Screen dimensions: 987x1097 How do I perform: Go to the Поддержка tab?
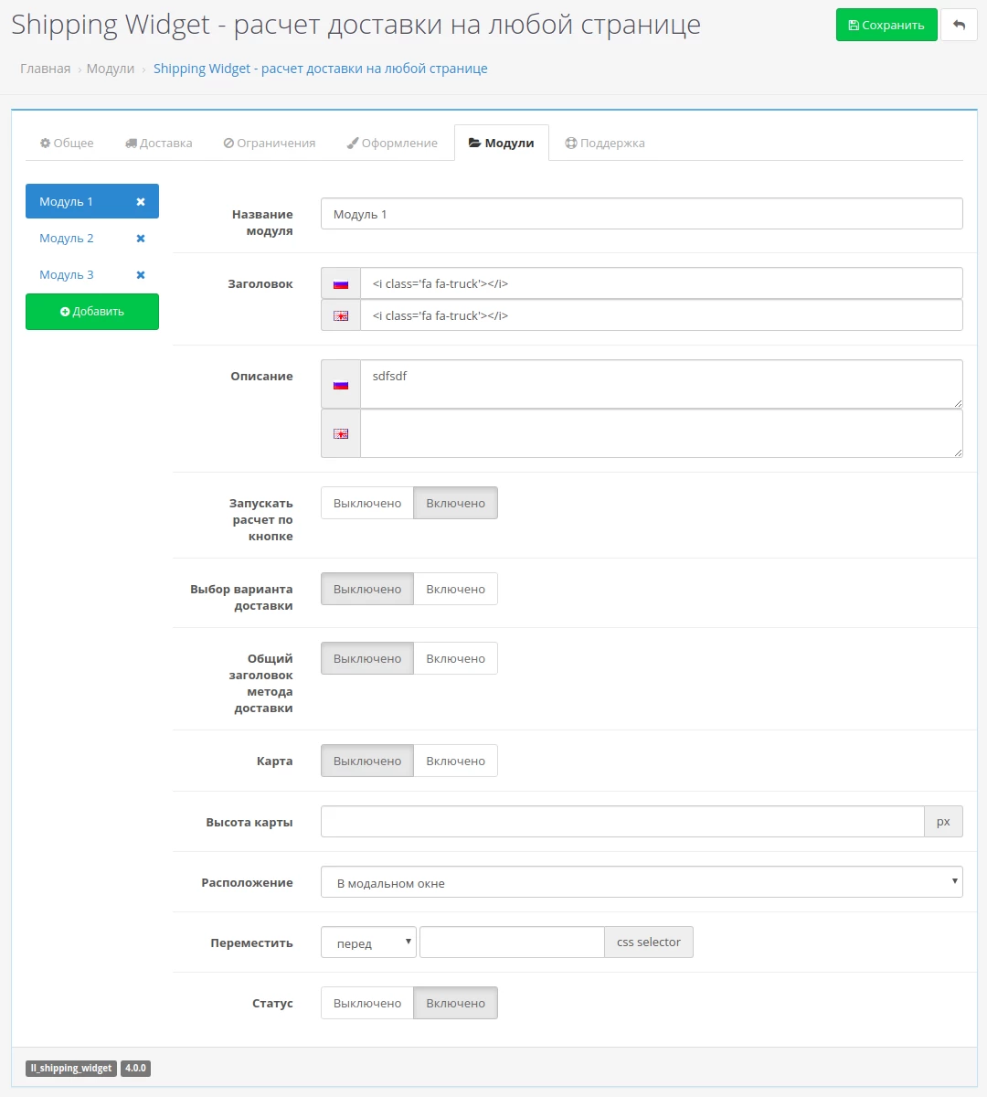pos(605,143)
